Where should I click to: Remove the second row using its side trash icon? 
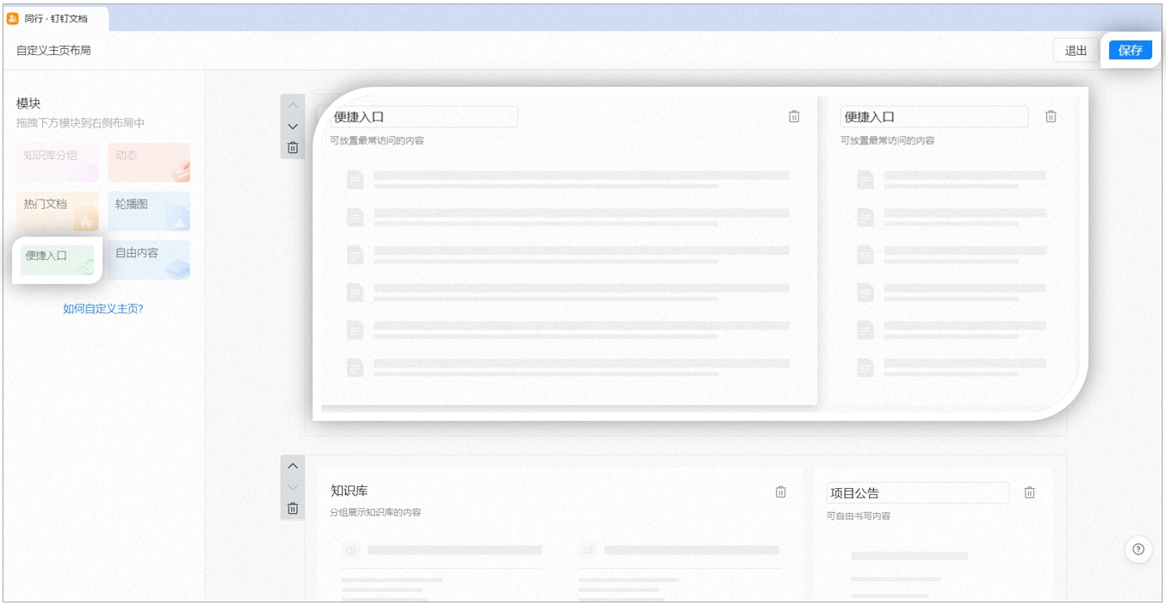[293, 508]
